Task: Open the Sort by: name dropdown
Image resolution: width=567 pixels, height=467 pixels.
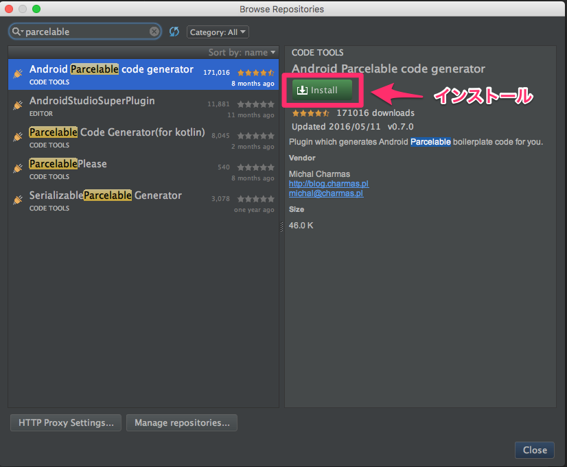Action: [242, 52]
